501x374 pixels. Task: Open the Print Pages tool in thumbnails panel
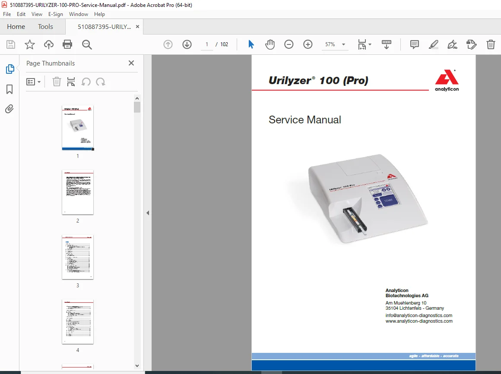click(x=71, y=82)
